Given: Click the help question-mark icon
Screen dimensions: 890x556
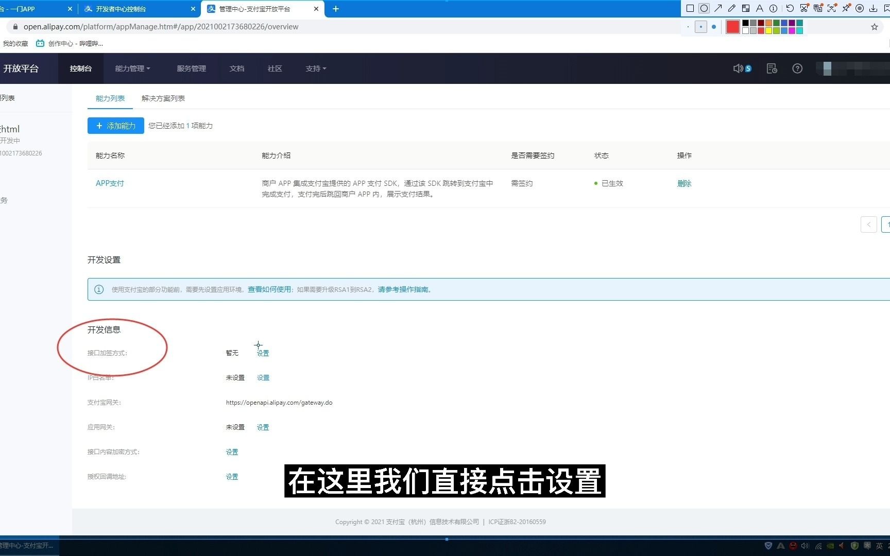Looking at the screenshot, I should [797, 68].
